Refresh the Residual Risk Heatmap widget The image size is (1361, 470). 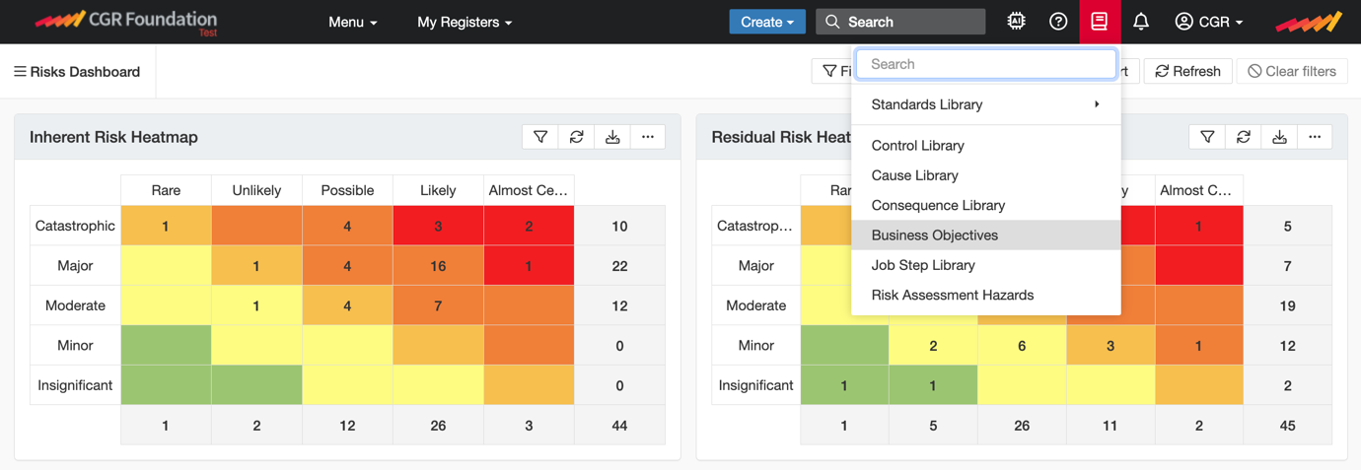(1244, 137)
